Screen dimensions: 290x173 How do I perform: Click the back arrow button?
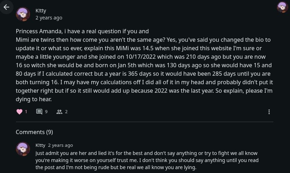(6, 7)
